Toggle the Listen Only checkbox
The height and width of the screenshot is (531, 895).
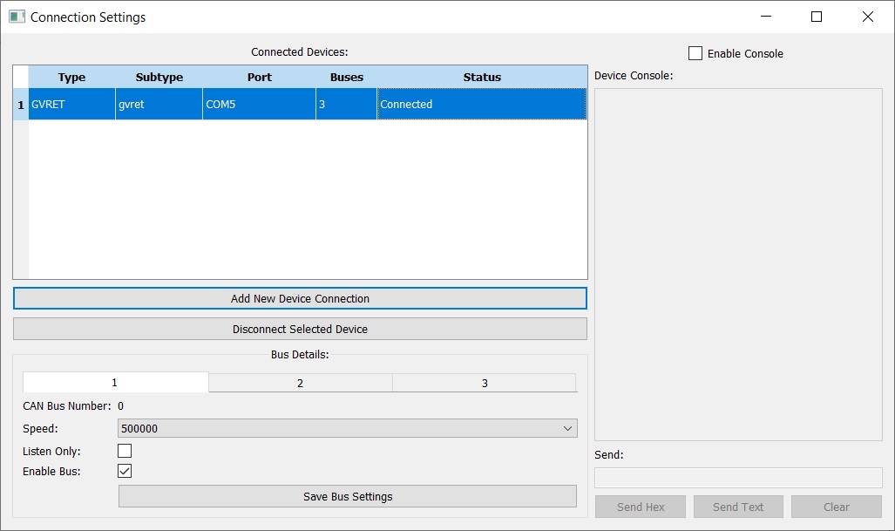tap(125, 451)
